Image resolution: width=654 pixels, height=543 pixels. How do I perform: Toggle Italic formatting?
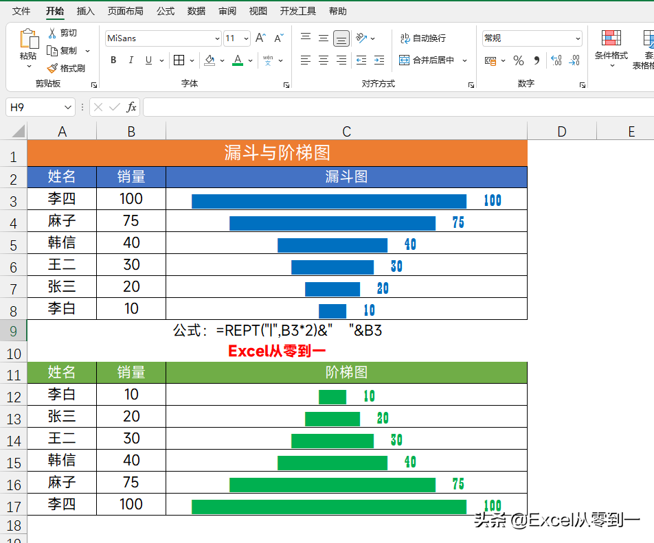[x=131, y=60]
